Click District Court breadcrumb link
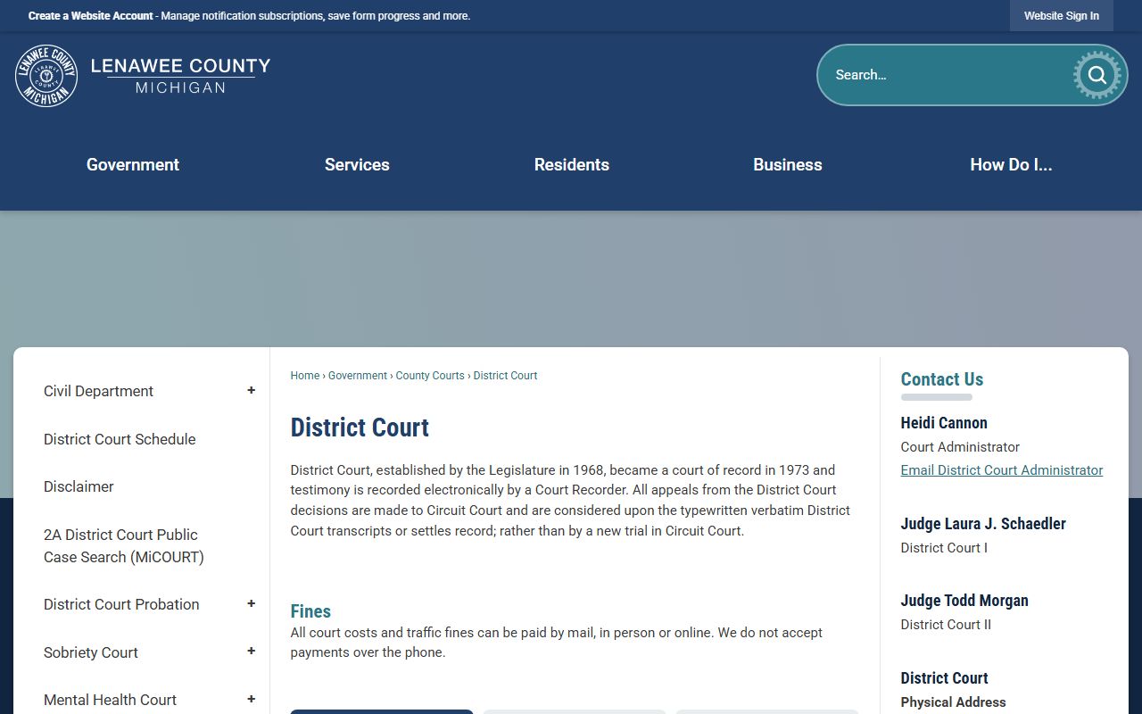Image resolution: width=1142 pixels, height=714 pixels. click(x=505, y=376)
